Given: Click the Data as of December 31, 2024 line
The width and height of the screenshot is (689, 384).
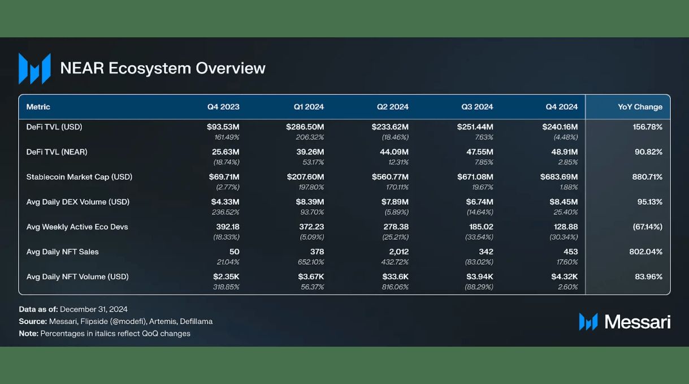Looking at the screenshot, I should pos(73,309).
